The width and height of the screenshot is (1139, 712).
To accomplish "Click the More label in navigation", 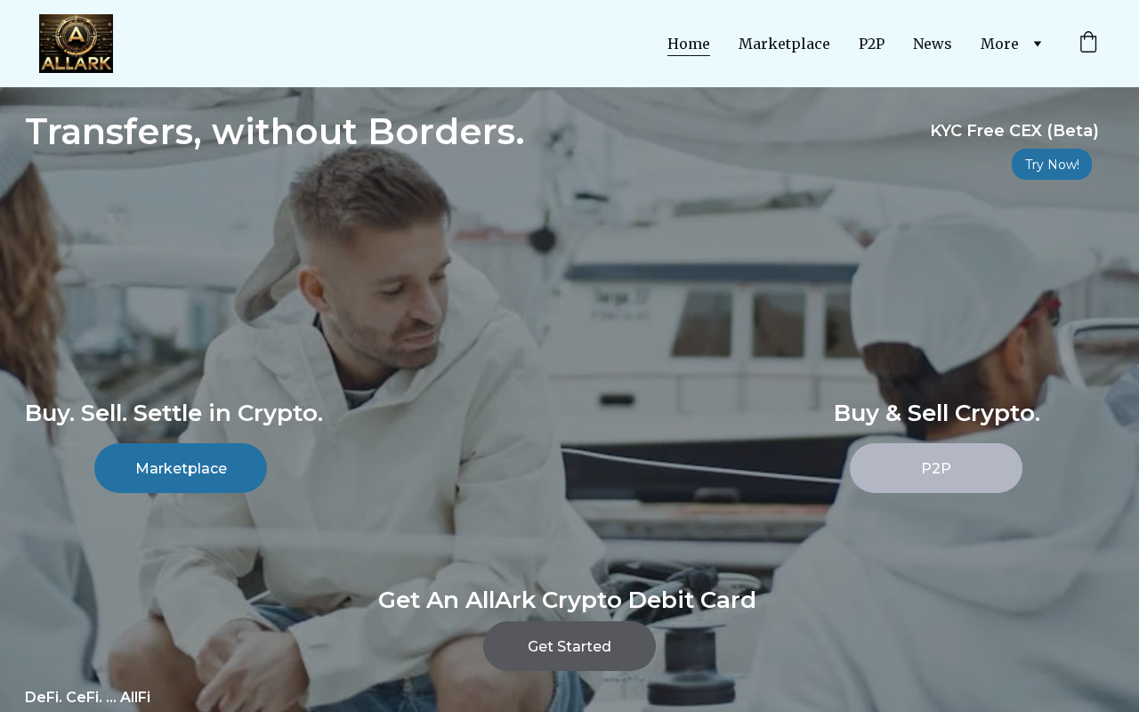I will point(999,44).
